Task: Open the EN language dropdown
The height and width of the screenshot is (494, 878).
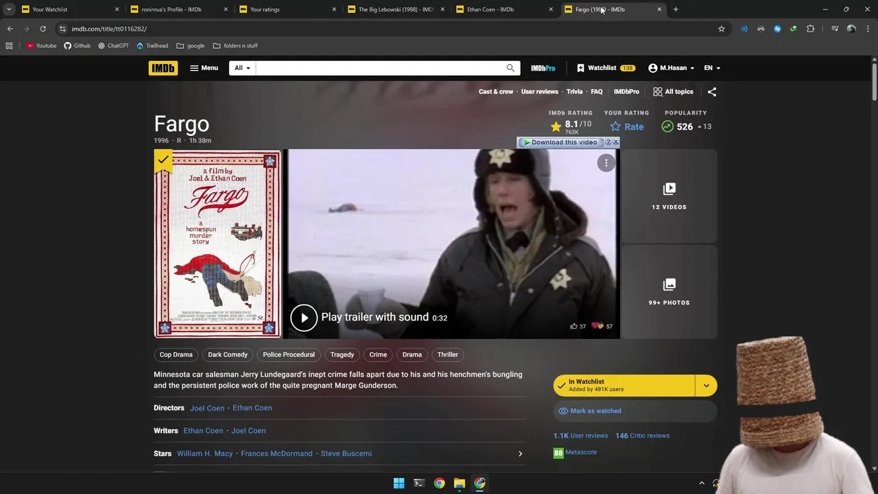Action: [712, 68]
